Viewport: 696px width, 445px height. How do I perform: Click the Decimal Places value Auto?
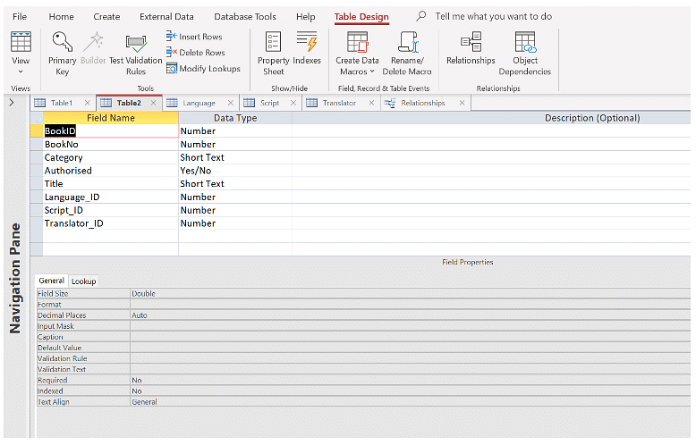[x=410, y=315]
